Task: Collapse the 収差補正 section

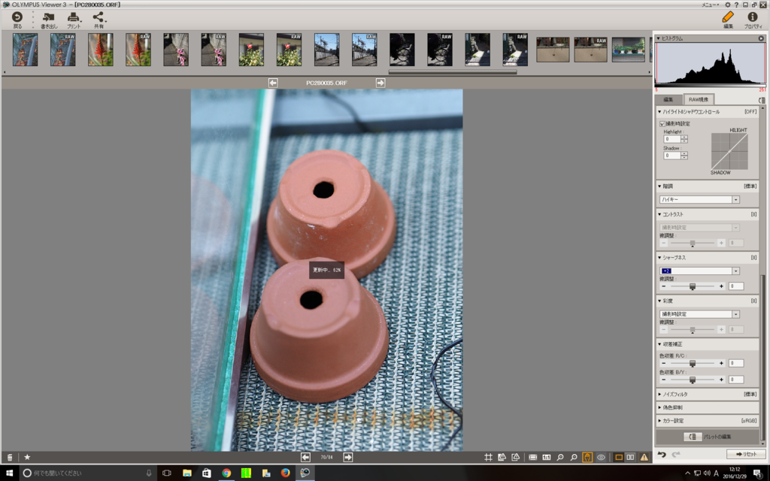Action: tap(659, 344)
